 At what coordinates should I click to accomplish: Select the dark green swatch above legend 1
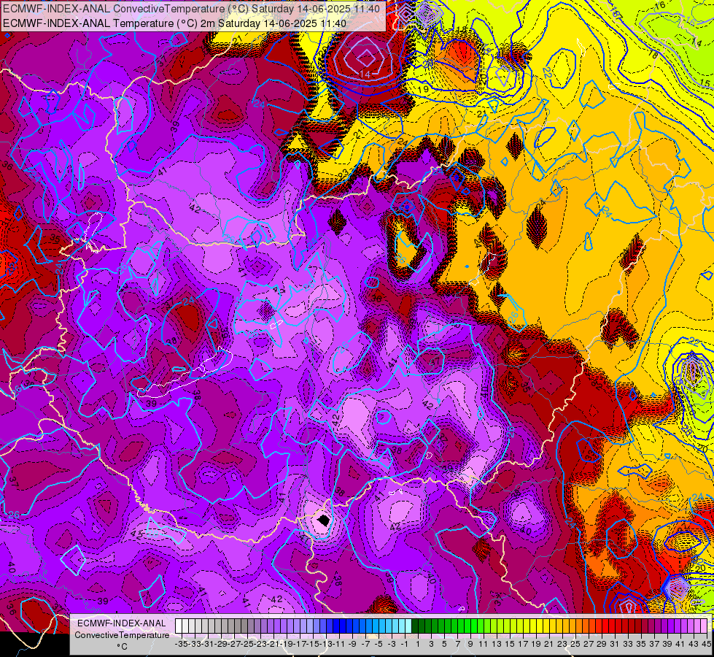(415, 626)
